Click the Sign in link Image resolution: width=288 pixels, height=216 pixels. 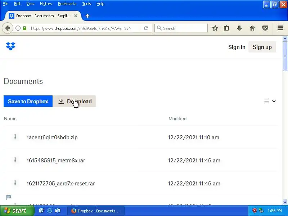237,47
